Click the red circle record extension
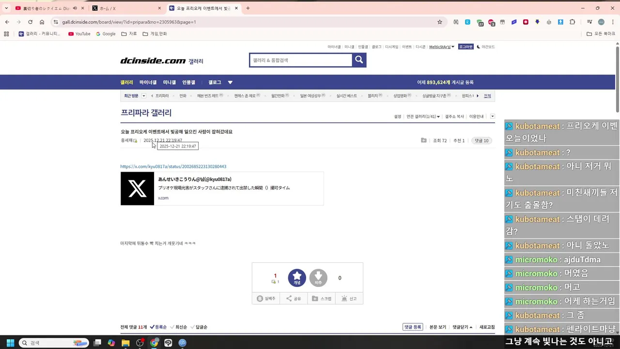The width and height of the screenshot is (620, 349). [x=526, y=22]
